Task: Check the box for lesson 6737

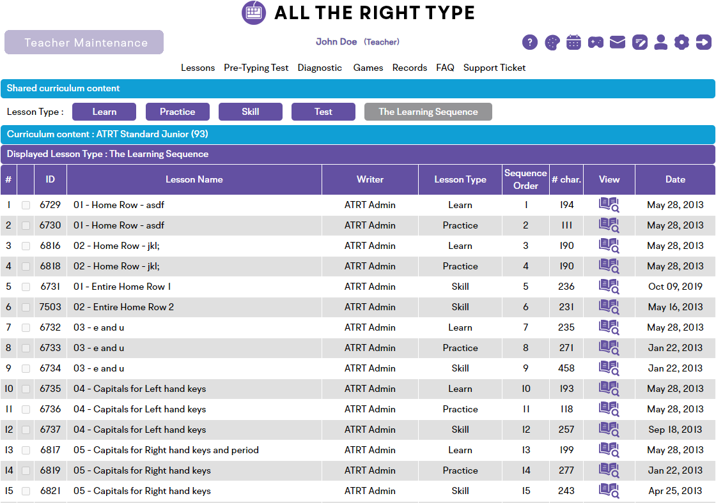Action: point(26,430)
